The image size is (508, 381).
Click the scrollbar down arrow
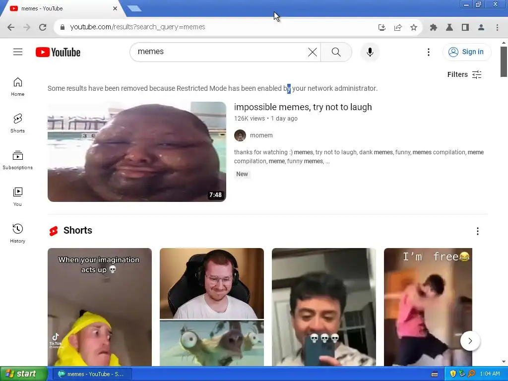coord(504,362)
